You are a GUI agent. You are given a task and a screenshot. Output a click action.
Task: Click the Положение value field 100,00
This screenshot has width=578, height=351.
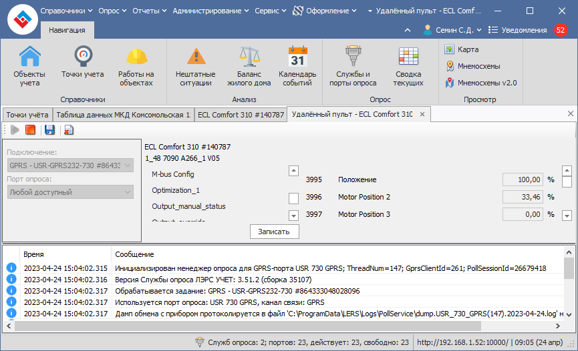(x=523, y=180)
